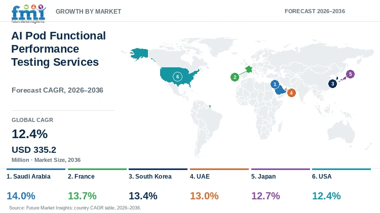The height and width of the screenshot is (213, 380).
Task: Click 'Million · Market Size, 2036' caption
Action: 46,160
